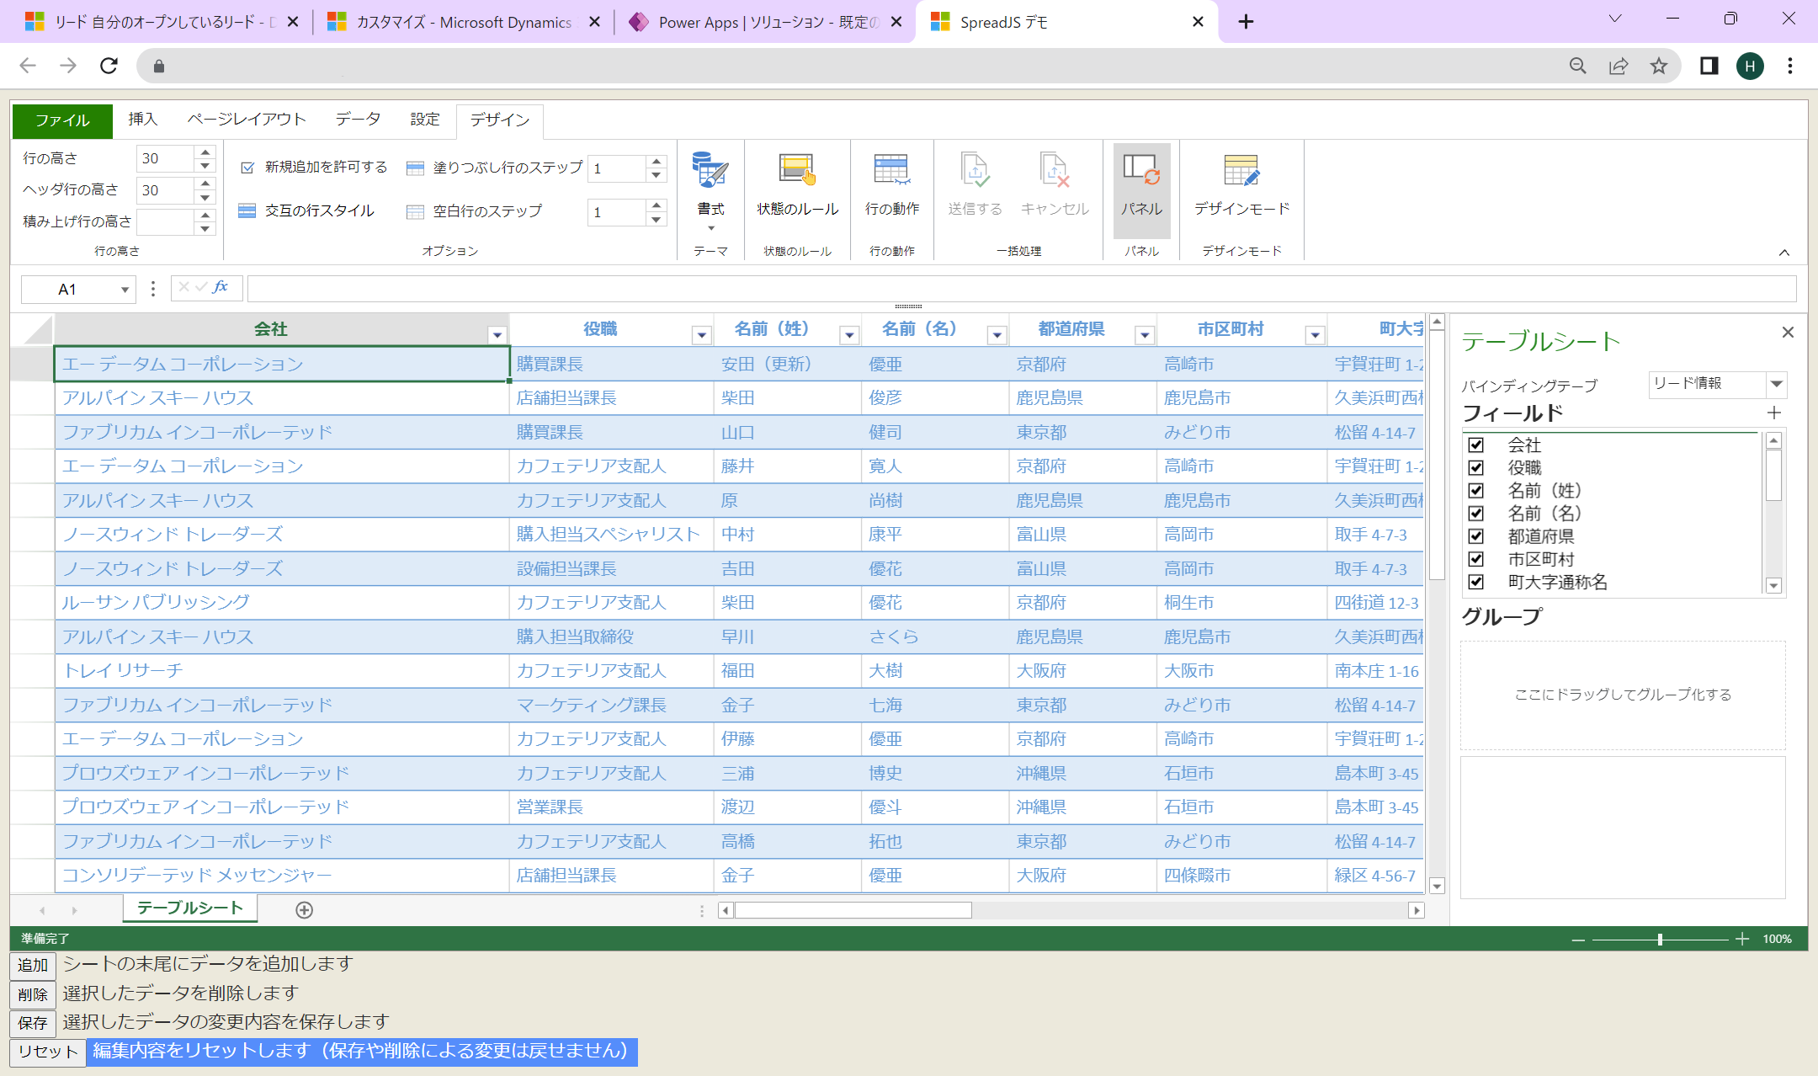Reload the browser page
Screen dimensions: 1818x1076
pyautogui.click(x=109, y=66)
